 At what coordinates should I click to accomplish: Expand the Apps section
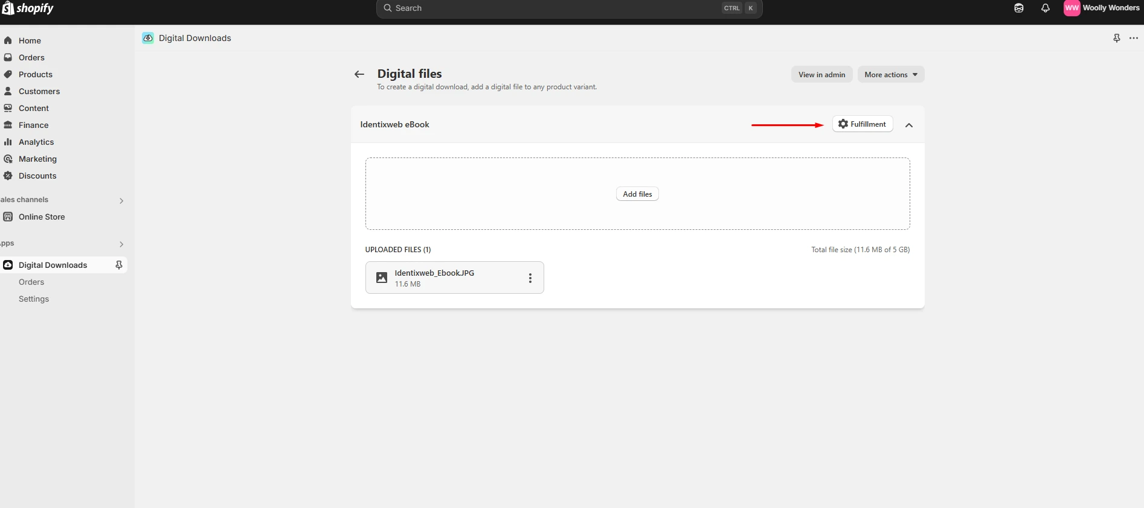[x=121, y=244]
